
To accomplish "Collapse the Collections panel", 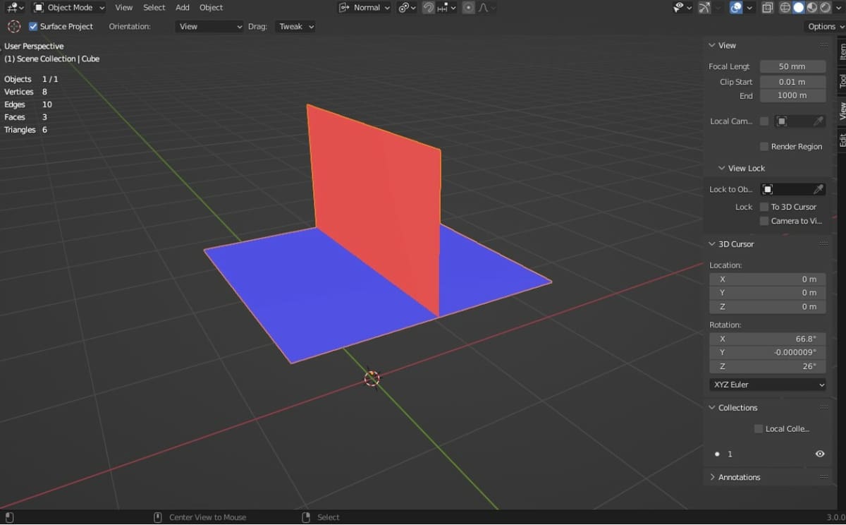I will tap(712, 407).
